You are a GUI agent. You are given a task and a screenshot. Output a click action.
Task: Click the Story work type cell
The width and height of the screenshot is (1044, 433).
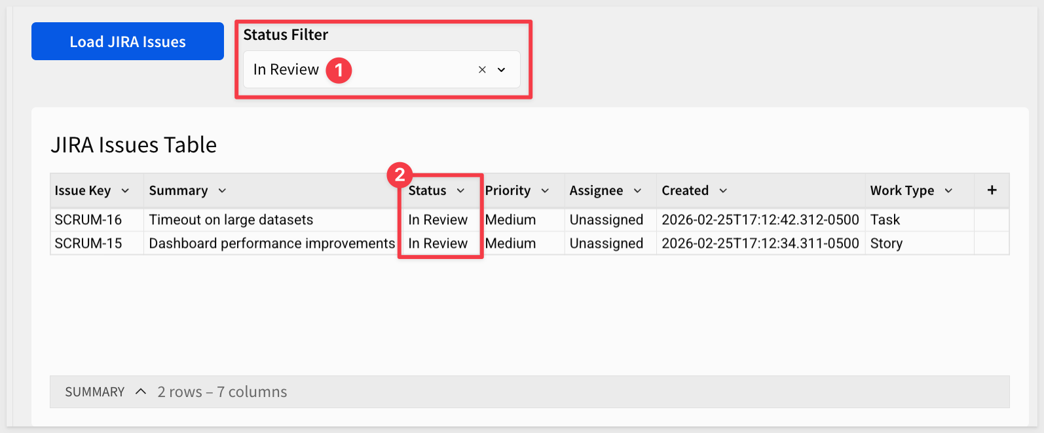[x=886, y=243]
